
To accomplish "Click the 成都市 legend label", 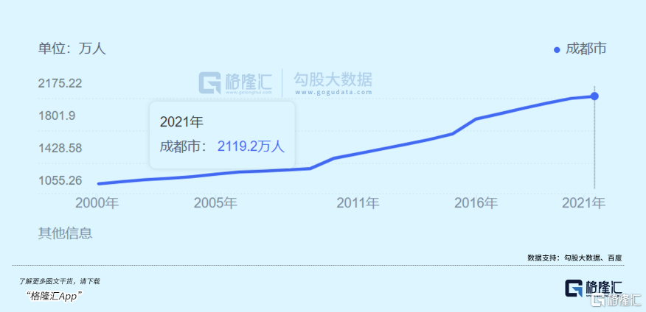I will coord(586,49).
